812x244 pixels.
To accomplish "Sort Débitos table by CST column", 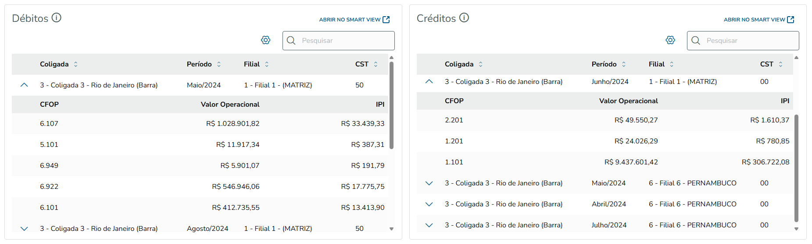I will click(x=376, y=64).
